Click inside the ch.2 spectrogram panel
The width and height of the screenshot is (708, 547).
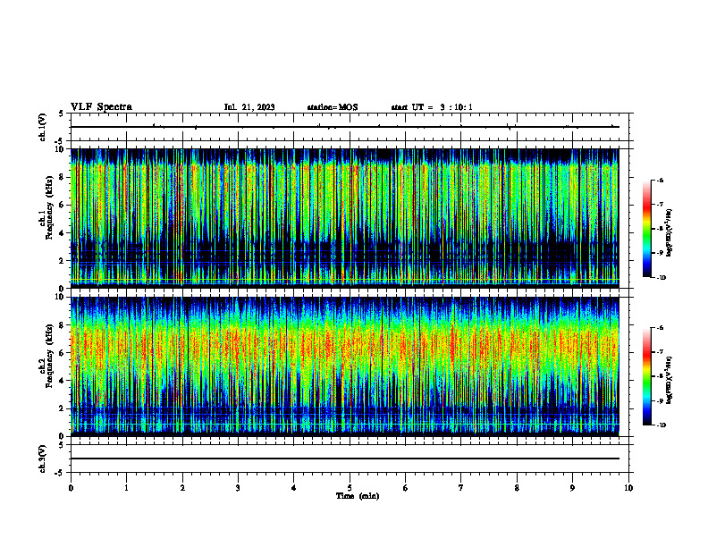click(345, 366)
